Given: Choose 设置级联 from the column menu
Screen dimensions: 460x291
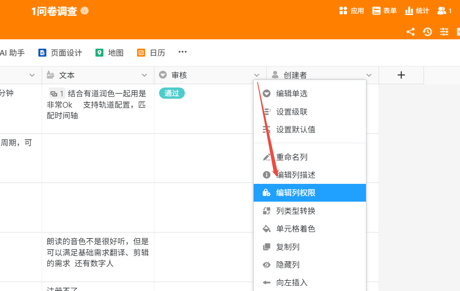Looking at the screenshot, I should click(310, 112).
